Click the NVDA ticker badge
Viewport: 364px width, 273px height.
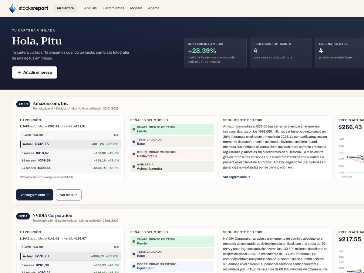coord(23,216)
